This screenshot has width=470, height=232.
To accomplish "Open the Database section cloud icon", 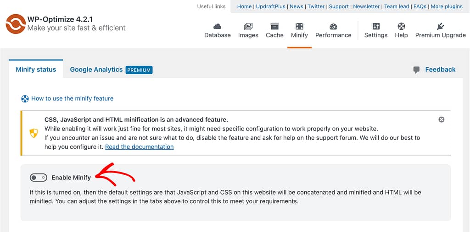I will point(217,26).
